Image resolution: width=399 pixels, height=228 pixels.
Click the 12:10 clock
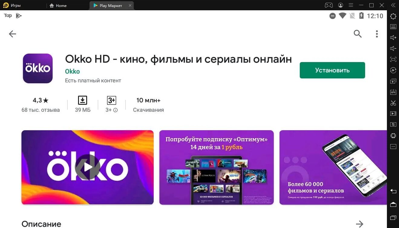tap(375, 16)
